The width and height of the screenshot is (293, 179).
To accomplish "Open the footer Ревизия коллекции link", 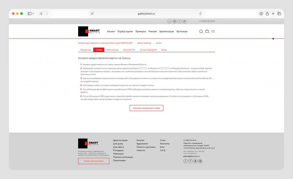I will click(x=123, y=157).
